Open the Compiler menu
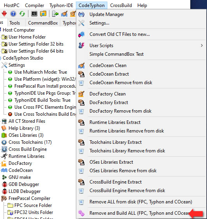 click(x=35, y=5)
